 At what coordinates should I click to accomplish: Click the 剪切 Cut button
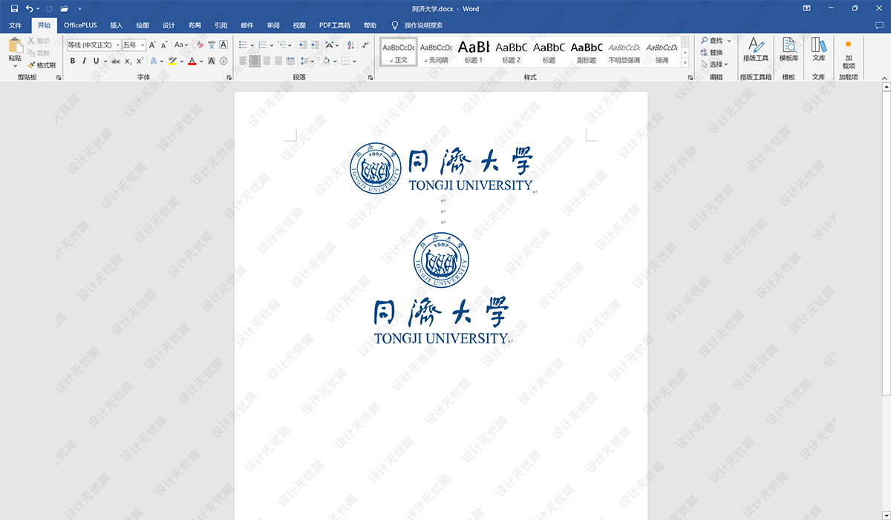click(39, 42)
